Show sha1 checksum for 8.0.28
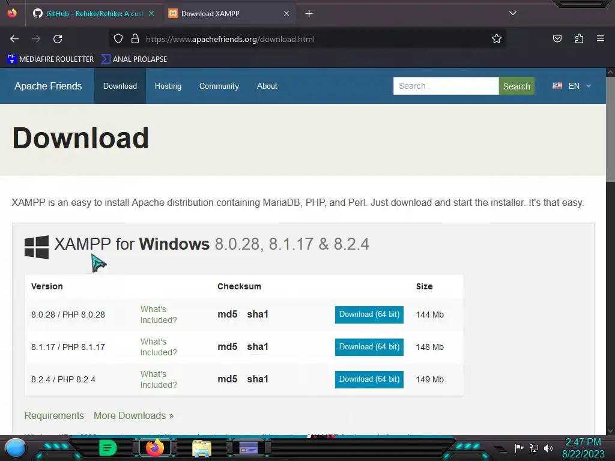The image size is (615, 461). [258, 315]
